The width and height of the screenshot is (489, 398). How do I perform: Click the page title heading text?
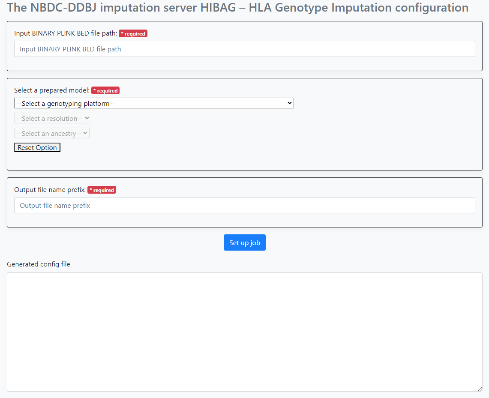tap(237, 7)
